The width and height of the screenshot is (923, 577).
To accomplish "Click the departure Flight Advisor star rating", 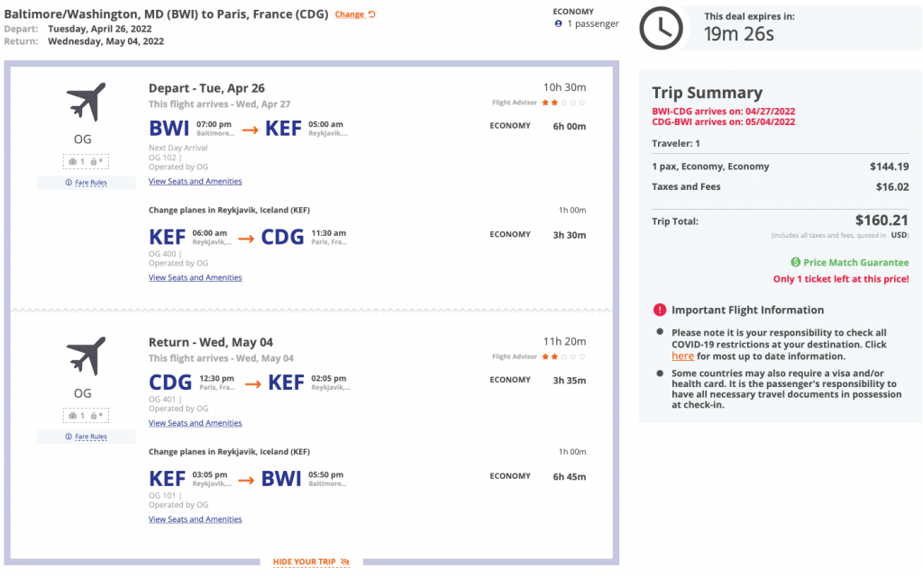I will click(x=563, y=103).
